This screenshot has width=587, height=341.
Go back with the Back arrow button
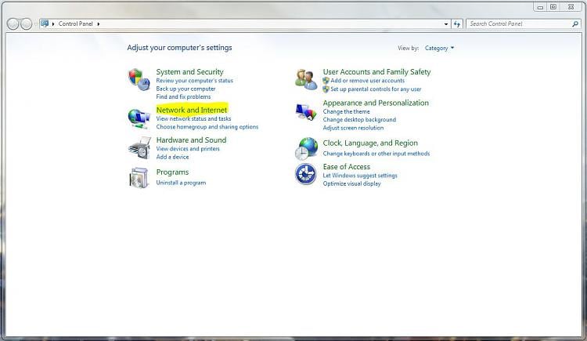click(x=13, y=24)
